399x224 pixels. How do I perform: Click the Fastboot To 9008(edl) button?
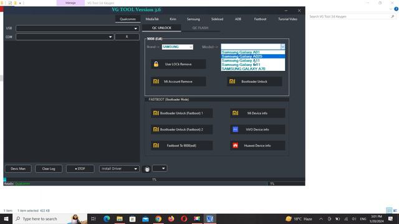pos(181,146)
